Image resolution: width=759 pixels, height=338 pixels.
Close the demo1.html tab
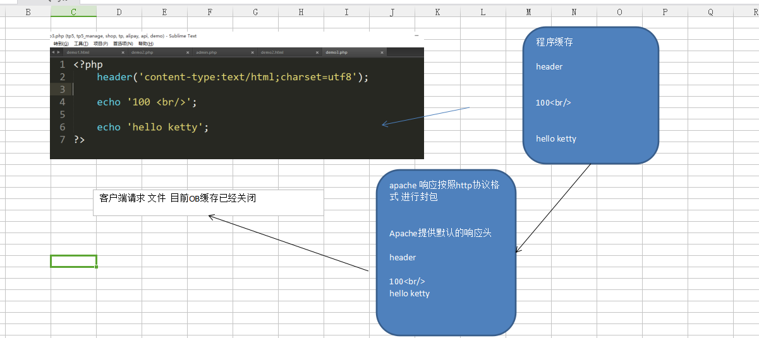coord(123,52)
